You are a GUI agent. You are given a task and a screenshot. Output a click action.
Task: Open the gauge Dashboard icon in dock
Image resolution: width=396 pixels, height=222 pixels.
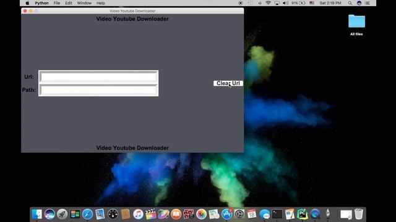click(113, 214)
